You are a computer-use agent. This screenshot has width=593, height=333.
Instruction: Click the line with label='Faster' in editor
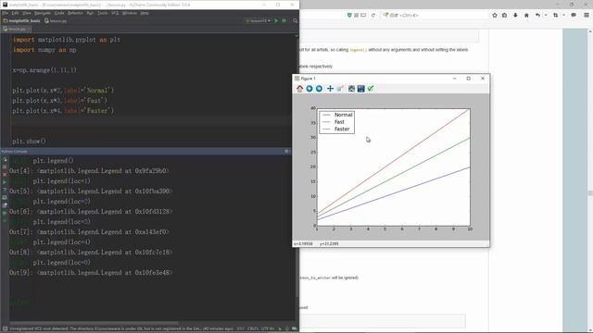click(x=63, y=111)
